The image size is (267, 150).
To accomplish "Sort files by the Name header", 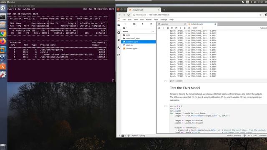I will 138,32.
